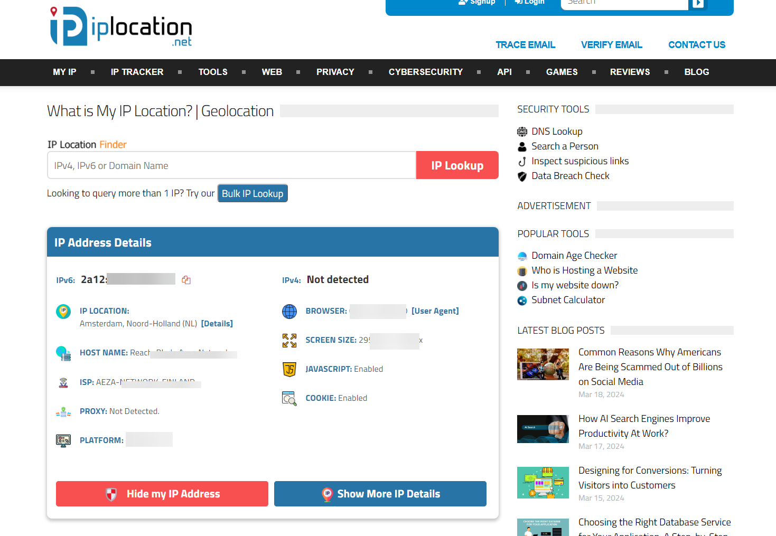776x536 pixels.
Task: Copy the IPv6 address with copy icon
Action: tap(186, 280)
